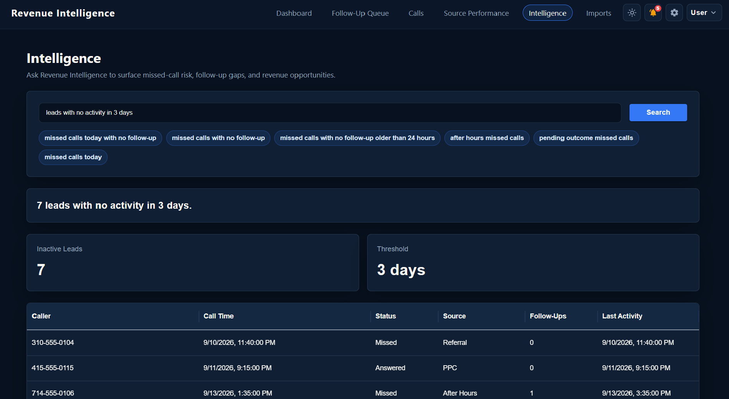The image size is (729, 399).
Task: Click call time 9/13/2026, 1:35:00 PM
Action: pyautogui.click(x=238, y=393)
